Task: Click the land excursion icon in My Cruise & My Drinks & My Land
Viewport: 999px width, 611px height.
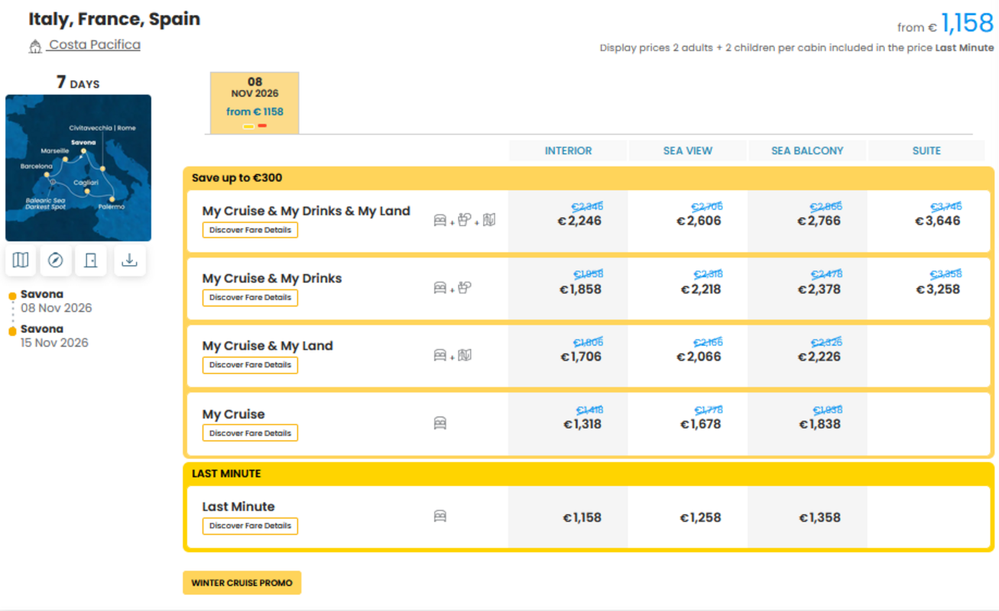Action: tap(489, 221)
